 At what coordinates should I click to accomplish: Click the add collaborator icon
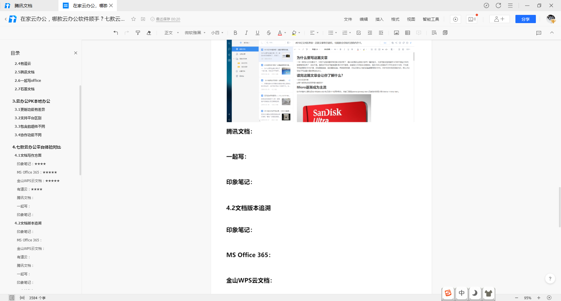click(x=499, y=19)
